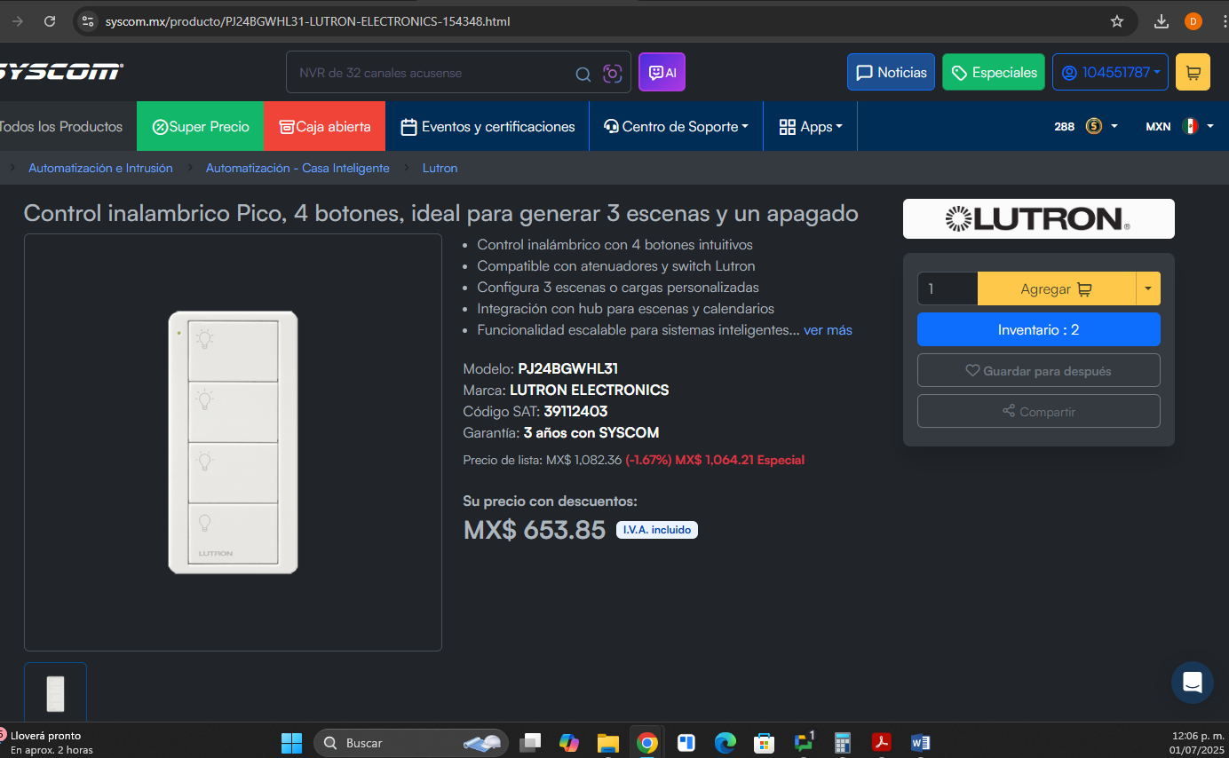Open Calculator from the taskbar
The image size is (1229, 758).
click(843, 743)
